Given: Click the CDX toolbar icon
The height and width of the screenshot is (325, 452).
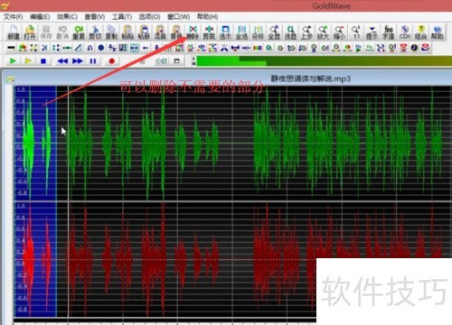Looking at the screenshot, I should (405, 32).
